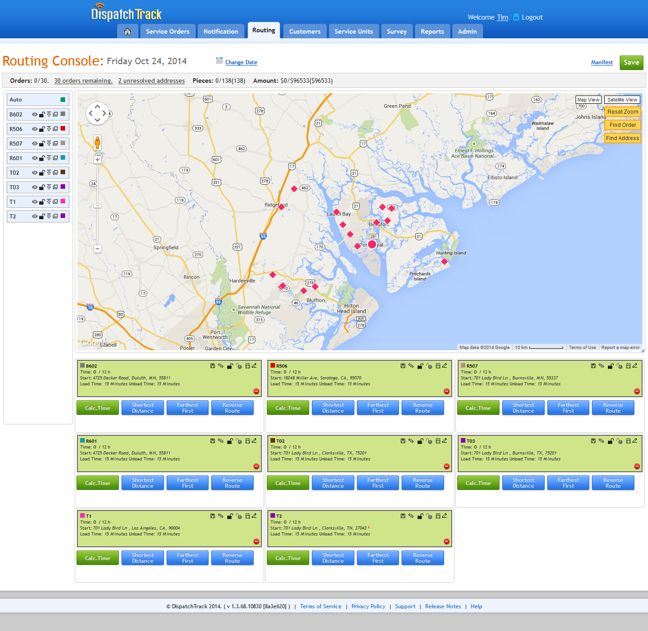Click the calendar-add icon on route T02
648x631 pixels.
click(438, 440)
